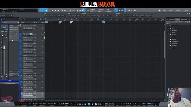Click the Undo macro button

pyautogui.click(x=58, y=16)
